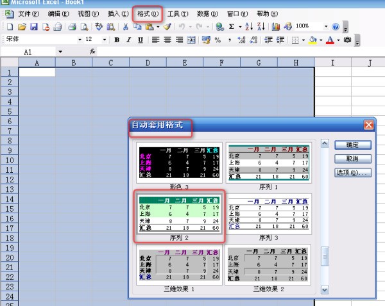Open the zoom 100% dropdown

(326, 26)
